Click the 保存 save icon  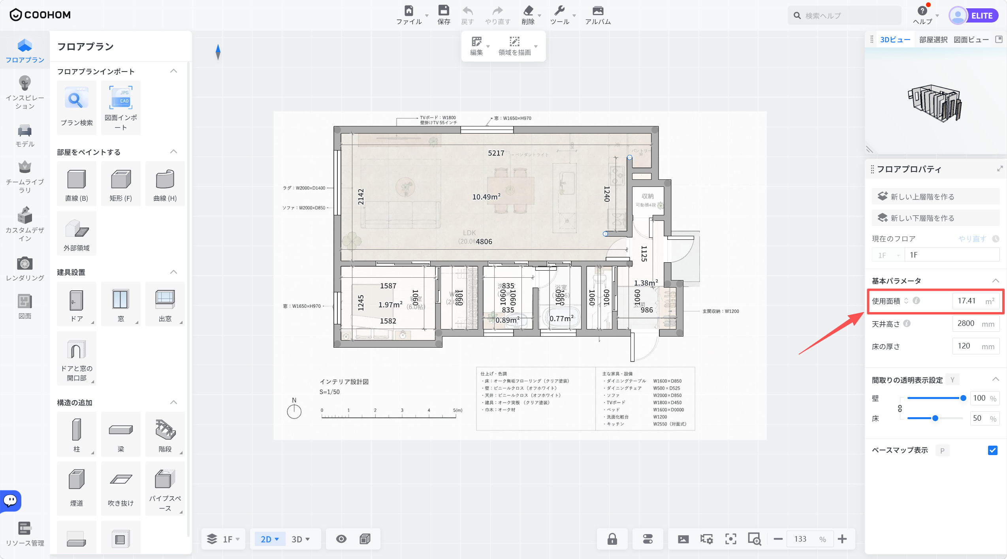(444, 15)
